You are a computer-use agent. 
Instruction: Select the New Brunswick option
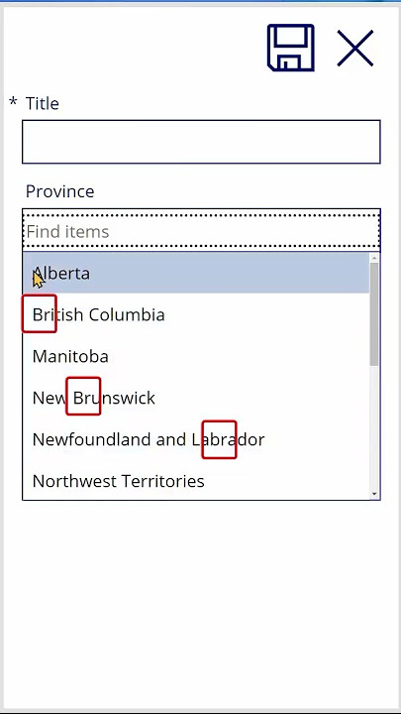coord(196,398)
